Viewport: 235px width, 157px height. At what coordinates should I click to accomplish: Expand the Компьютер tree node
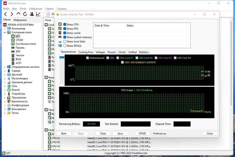click(x=5, y=29)
